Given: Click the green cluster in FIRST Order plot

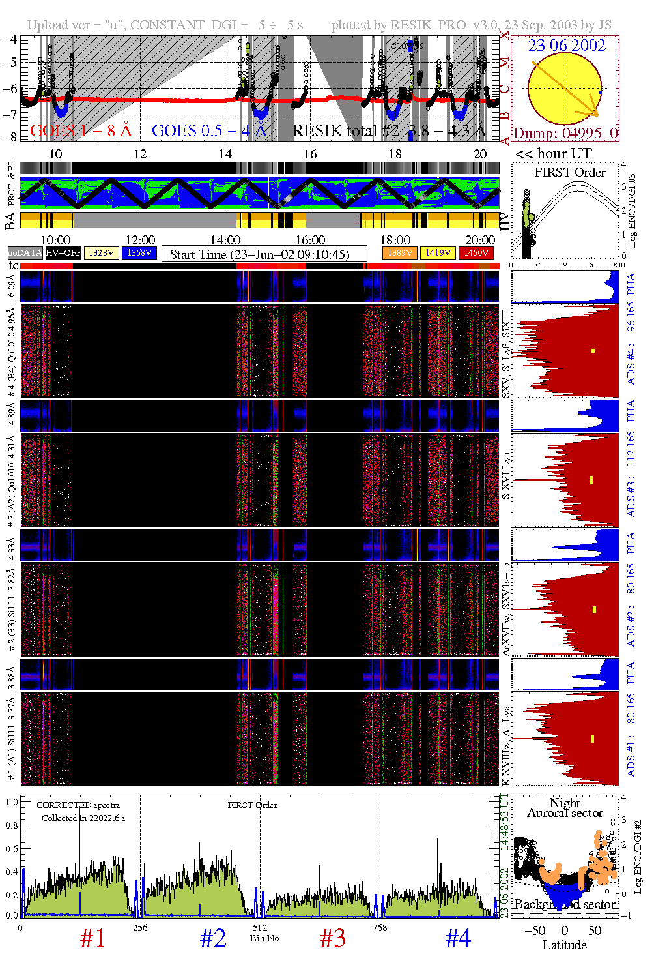Looking at the screenshot, I should tap(530, 215).
